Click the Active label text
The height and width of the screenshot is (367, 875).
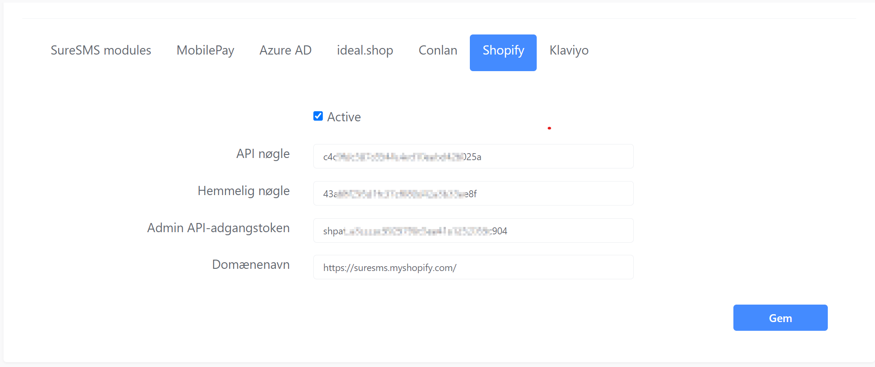(x=344, y=117)
